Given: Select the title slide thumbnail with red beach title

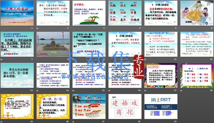Looking at the screenshot, I should tap(17, 13).
